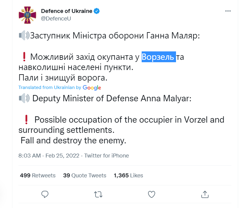Image resolution: width=239 pixels, height=208 pixels.
Task: Share the tweet using the share icon
Action: point(205,194)
